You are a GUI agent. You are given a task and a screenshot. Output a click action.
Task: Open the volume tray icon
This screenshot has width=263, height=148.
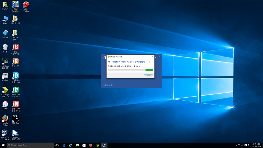[242, 145]
